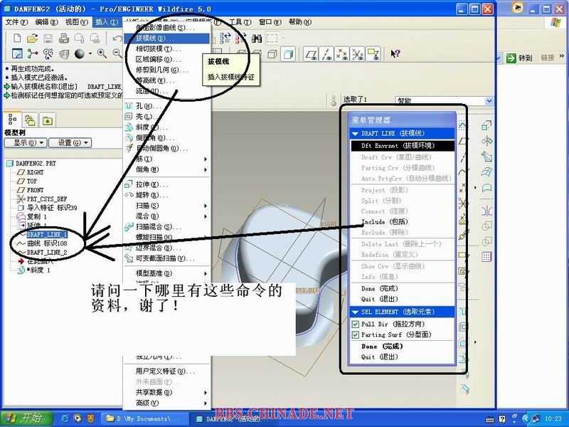Click the Zoom In magnifier icon
This screenshot has width=569, height=427.
click(x=102, y=54)
